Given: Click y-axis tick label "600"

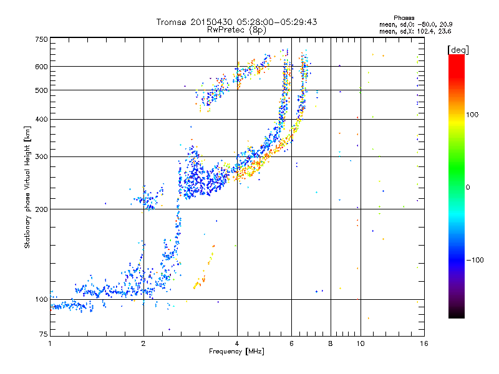Looking at the screenshot, I should pyautogui.click(x=41, y=67).
